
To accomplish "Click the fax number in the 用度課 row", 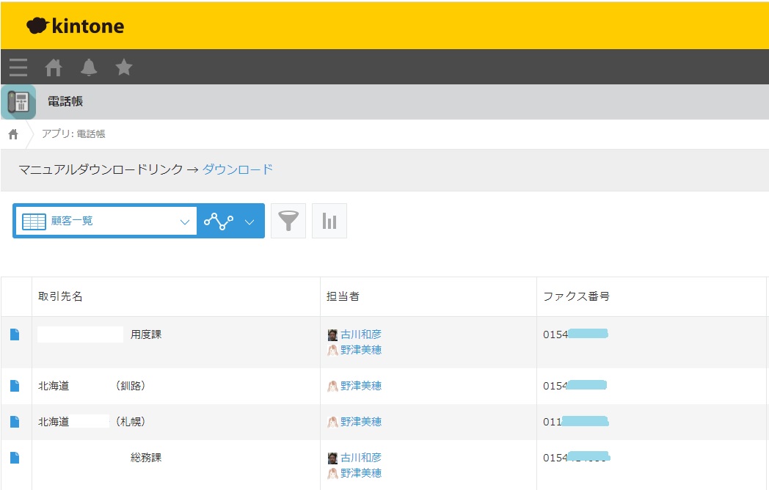I will [x=576, y=334].
